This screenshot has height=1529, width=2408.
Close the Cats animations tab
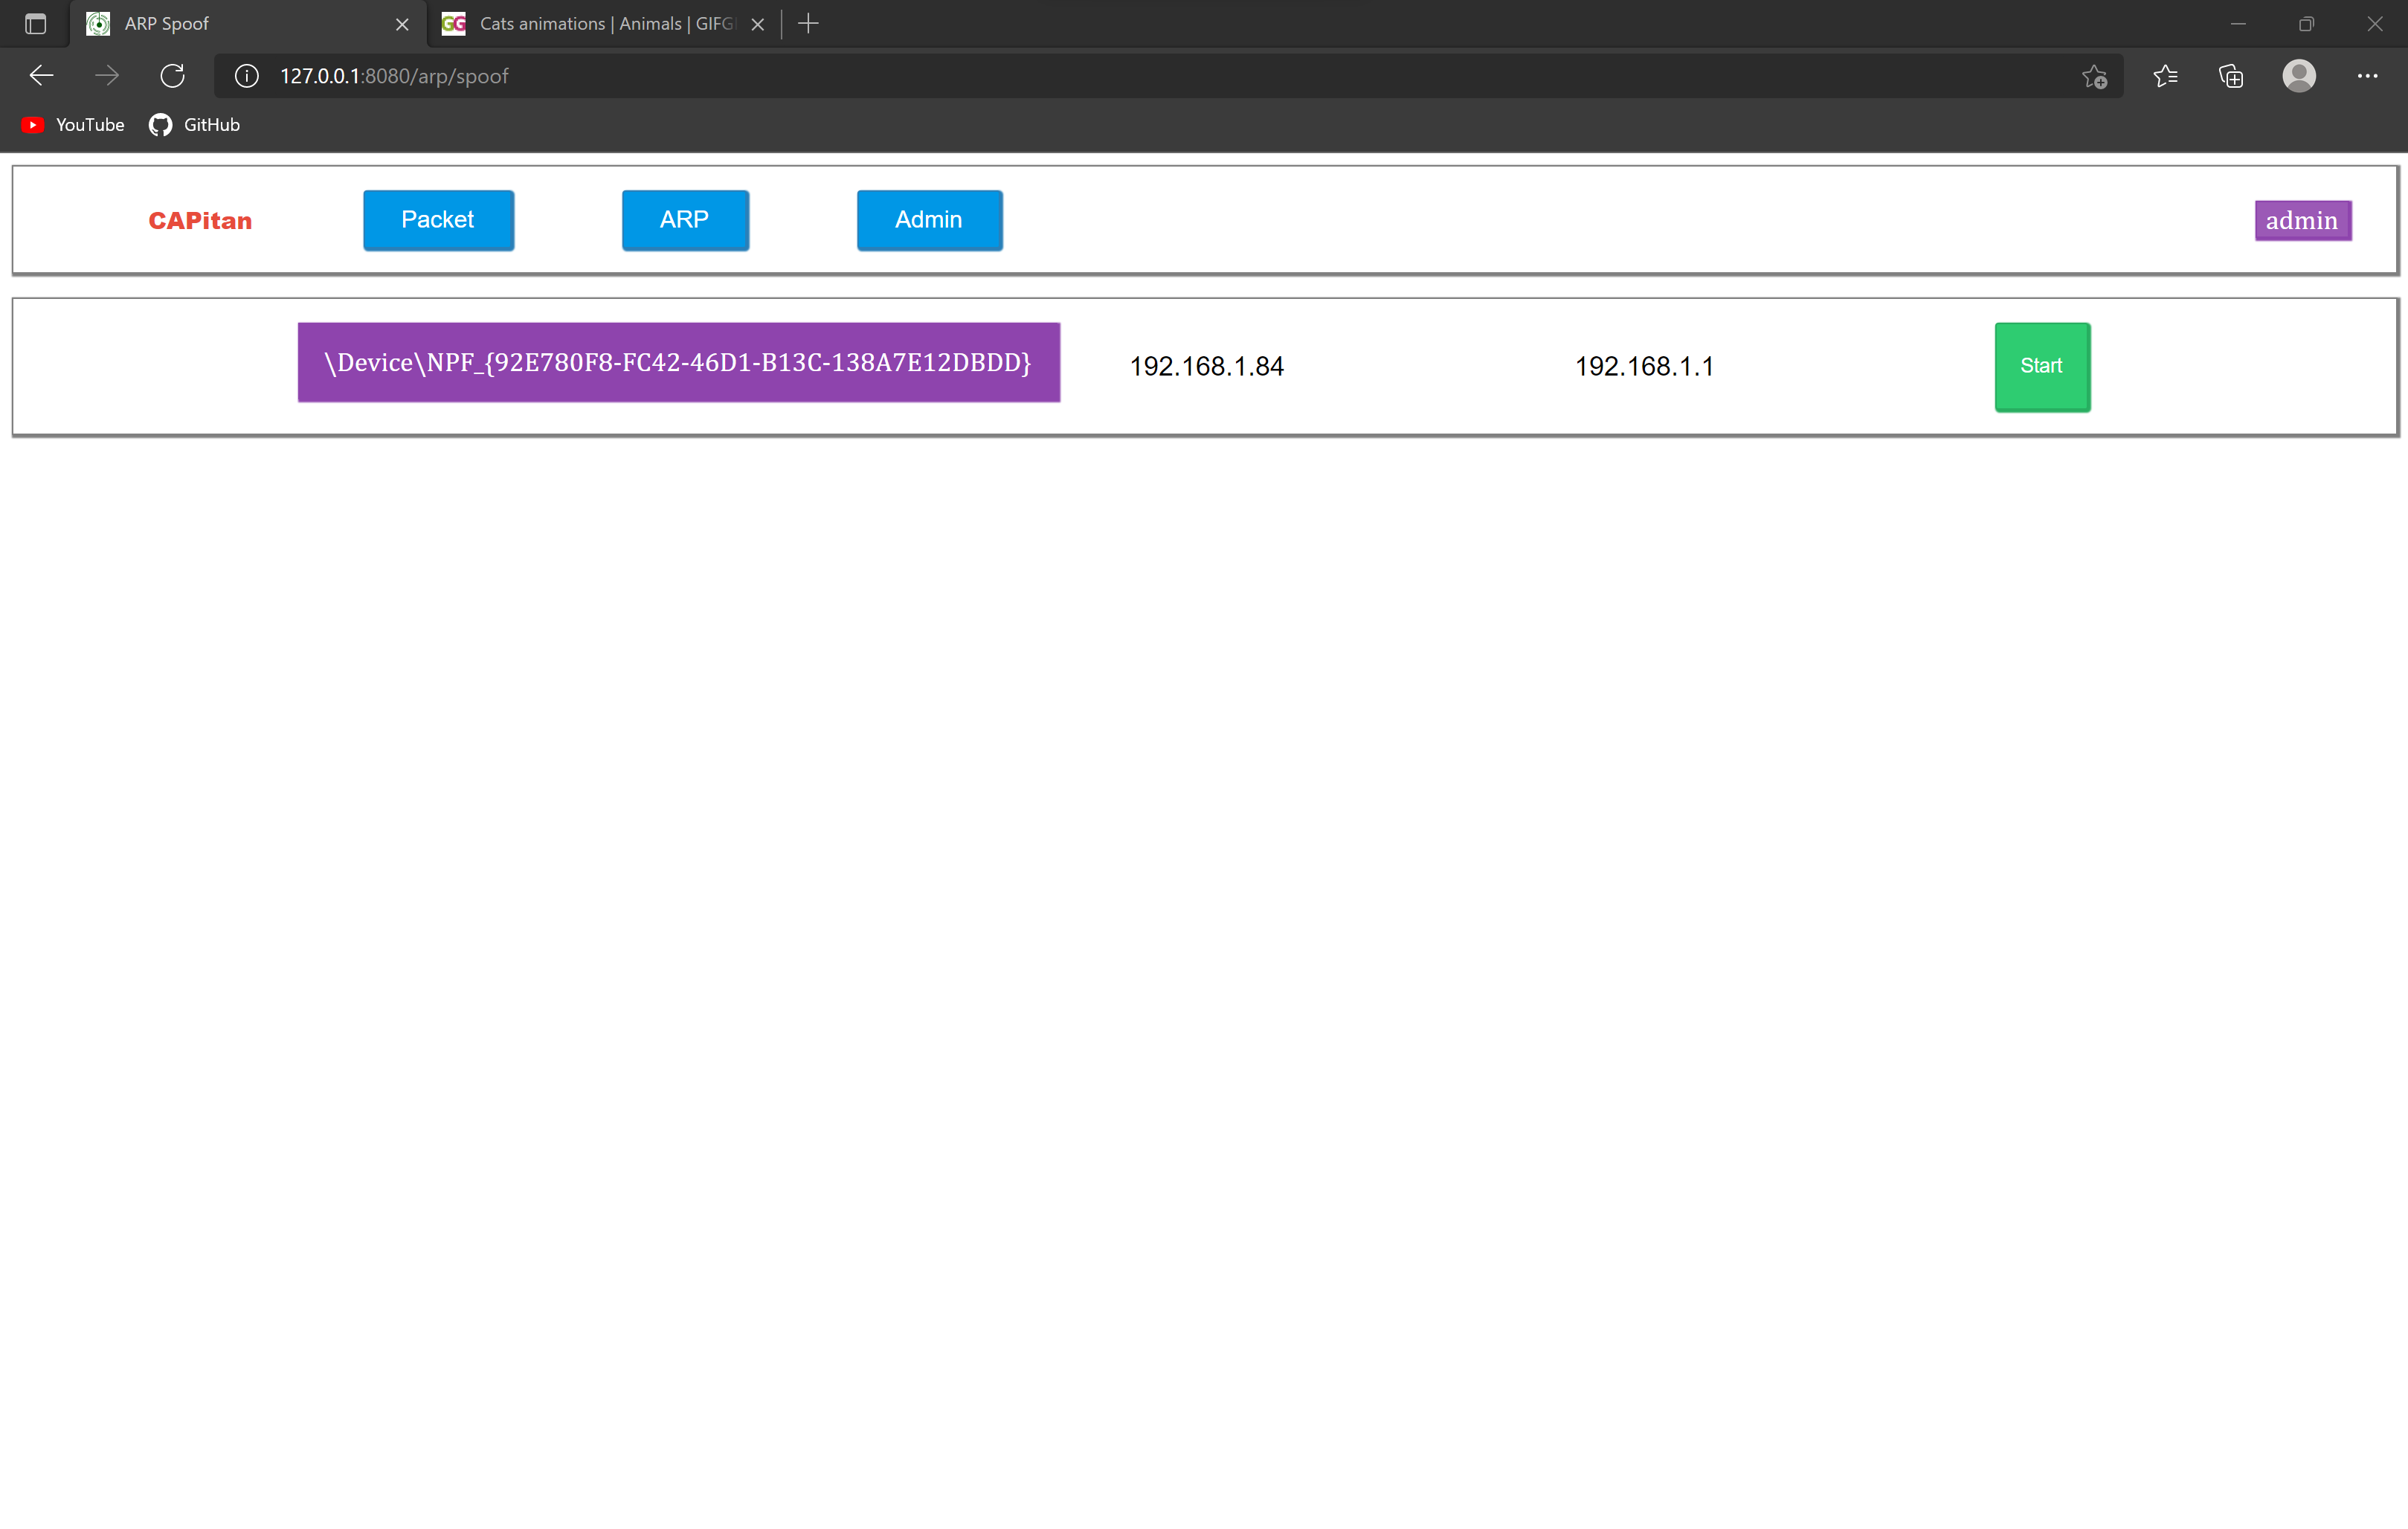[x=758, y=24]
